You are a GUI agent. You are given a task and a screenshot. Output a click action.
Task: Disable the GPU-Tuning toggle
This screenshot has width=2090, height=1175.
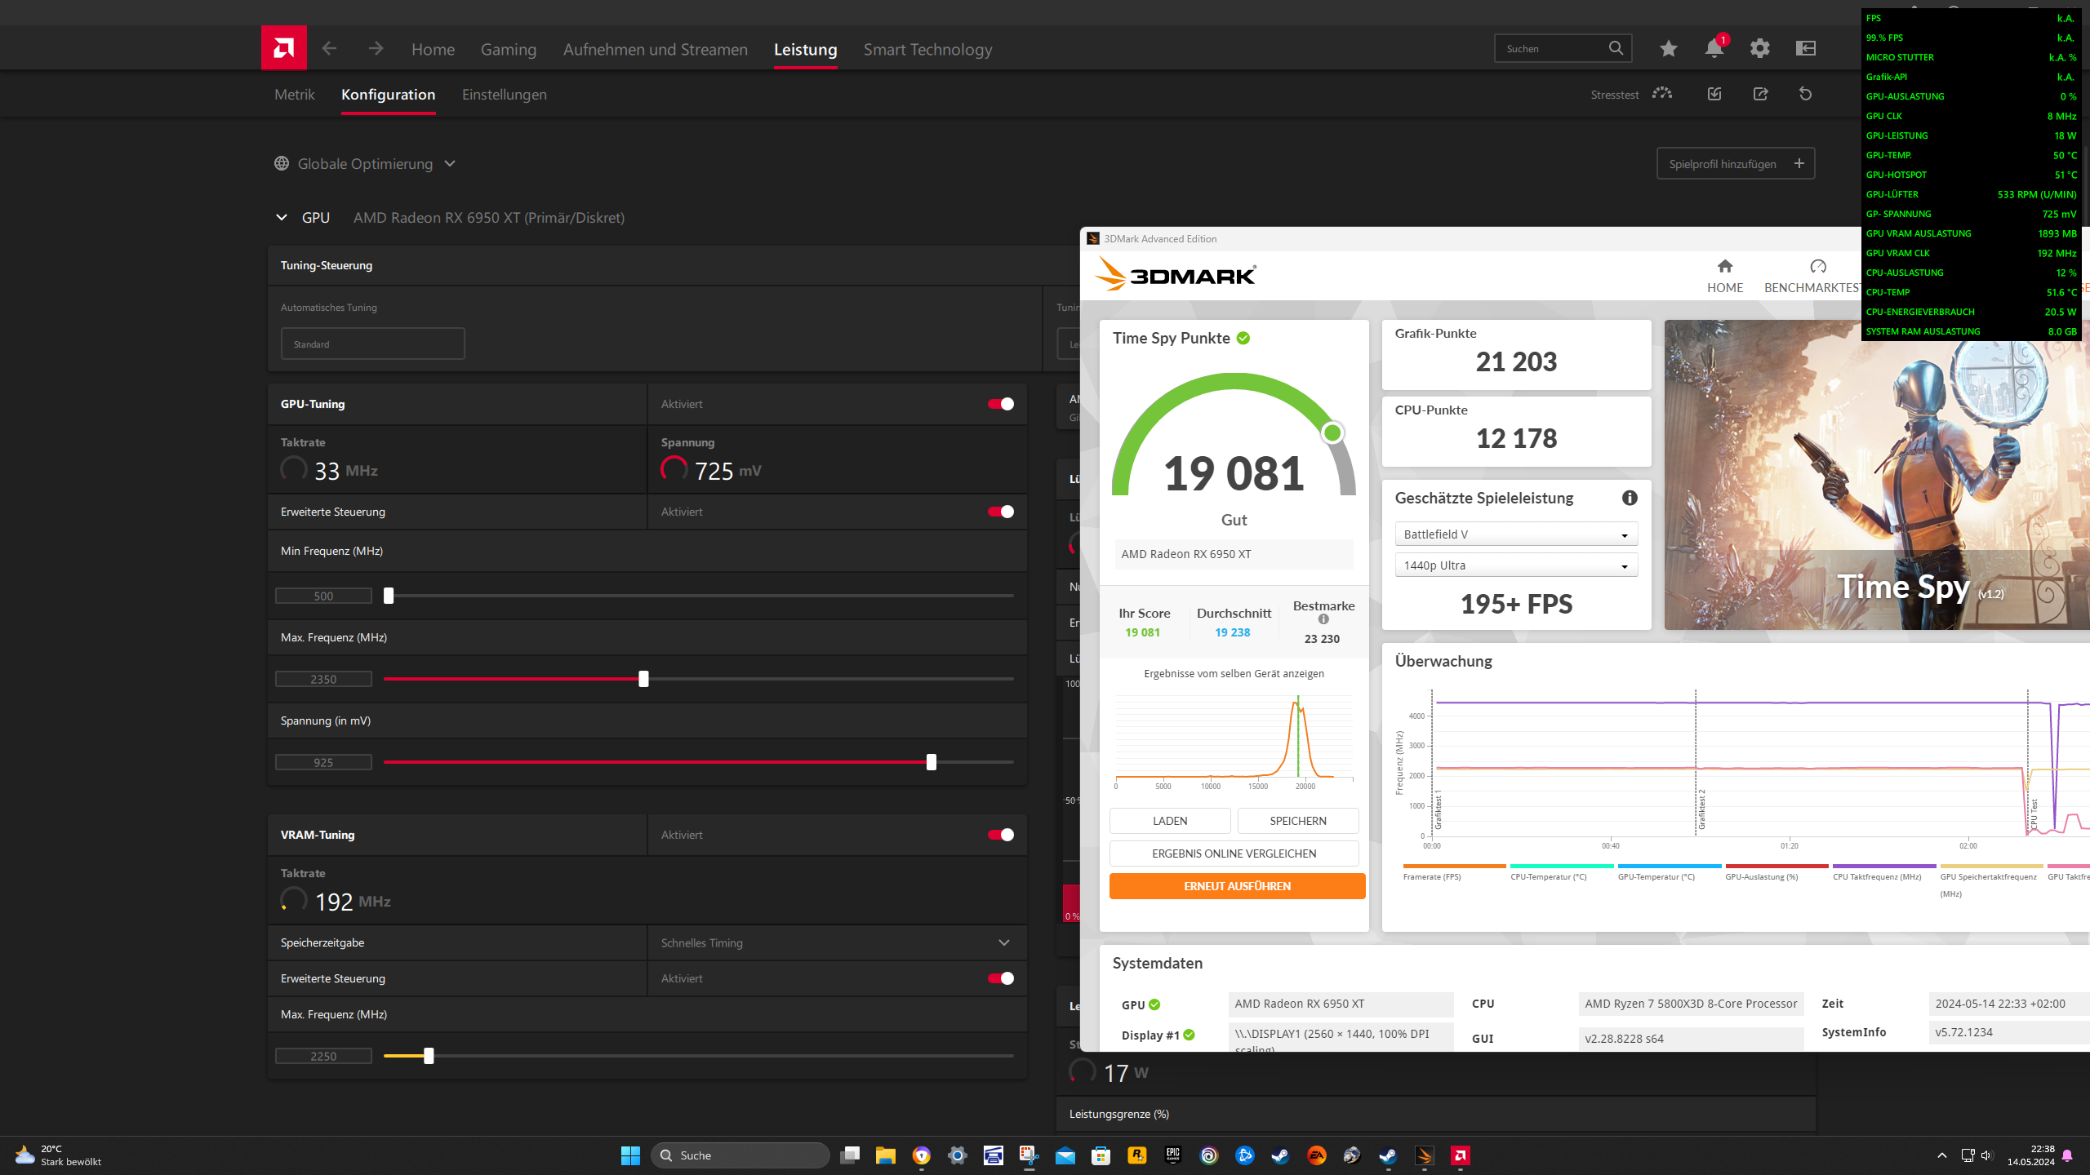[x=1001, y=404]
